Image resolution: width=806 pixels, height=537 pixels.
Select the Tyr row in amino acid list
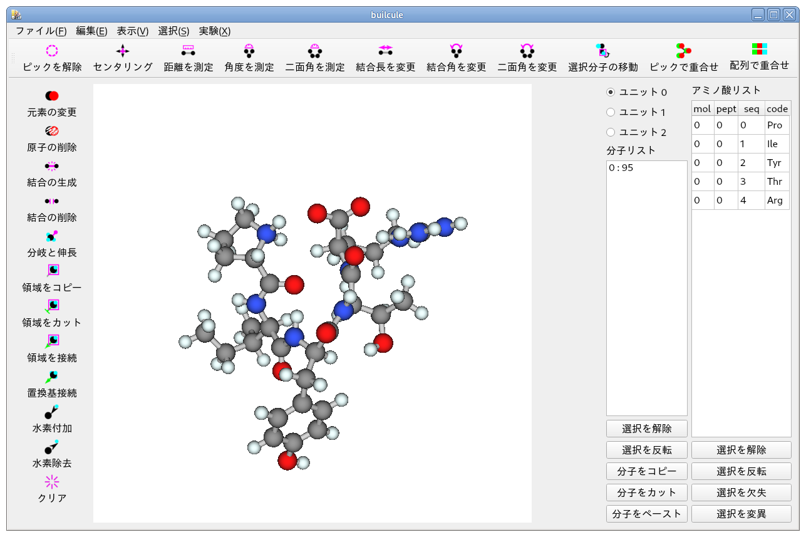pos(741,163)
